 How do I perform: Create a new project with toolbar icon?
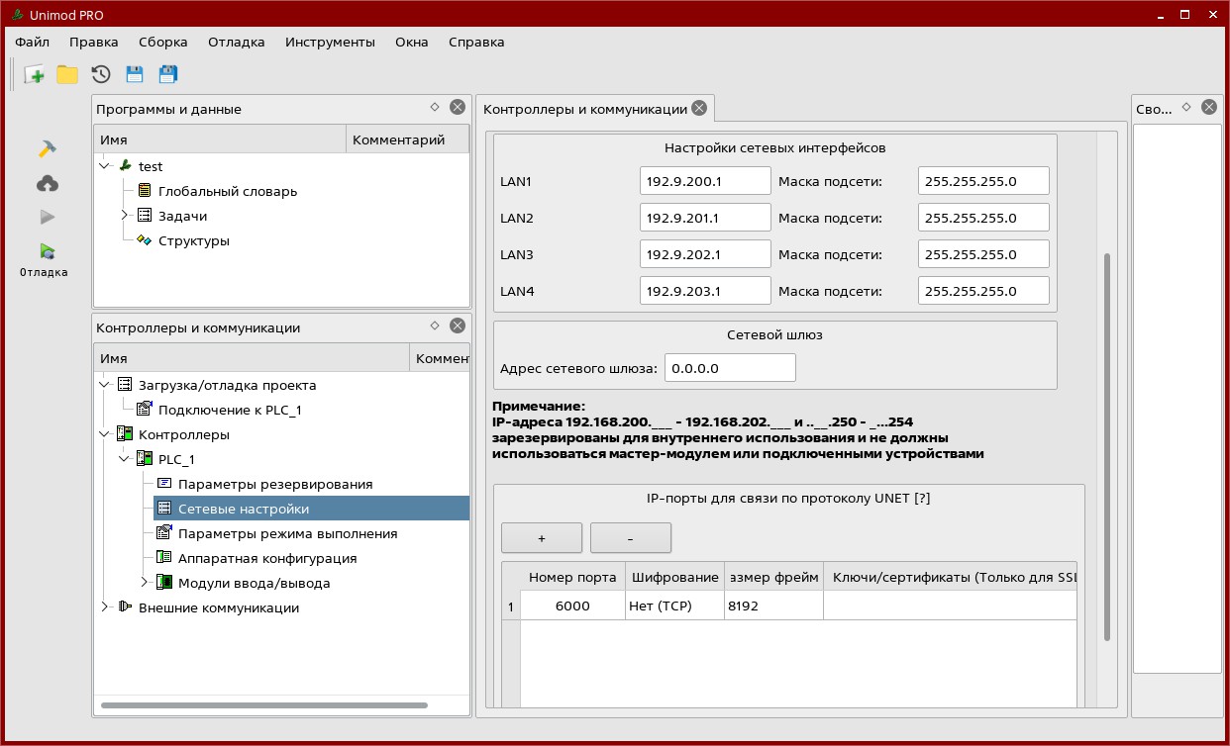point(35,74)
